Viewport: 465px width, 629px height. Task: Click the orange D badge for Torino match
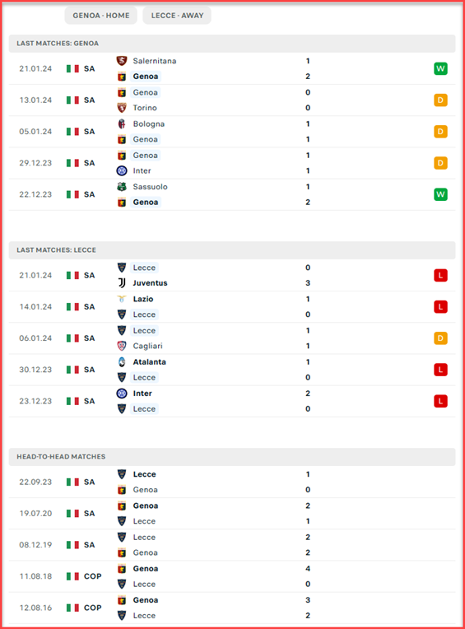coord(440,100)
